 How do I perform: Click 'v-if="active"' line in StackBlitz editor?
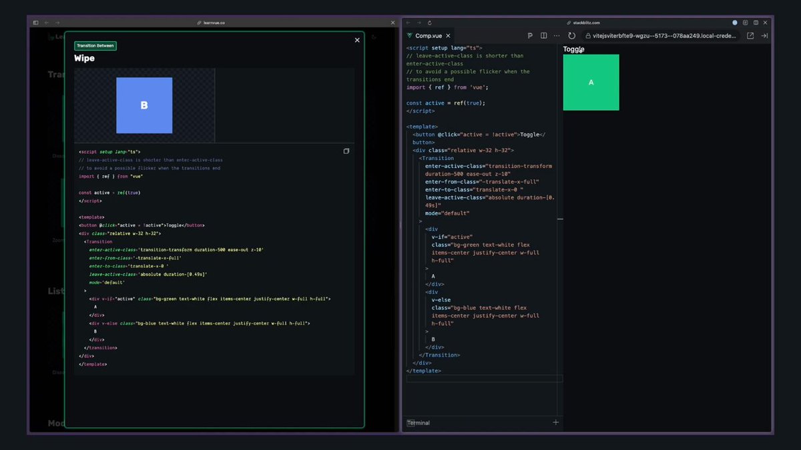click(x=452, y=237)
